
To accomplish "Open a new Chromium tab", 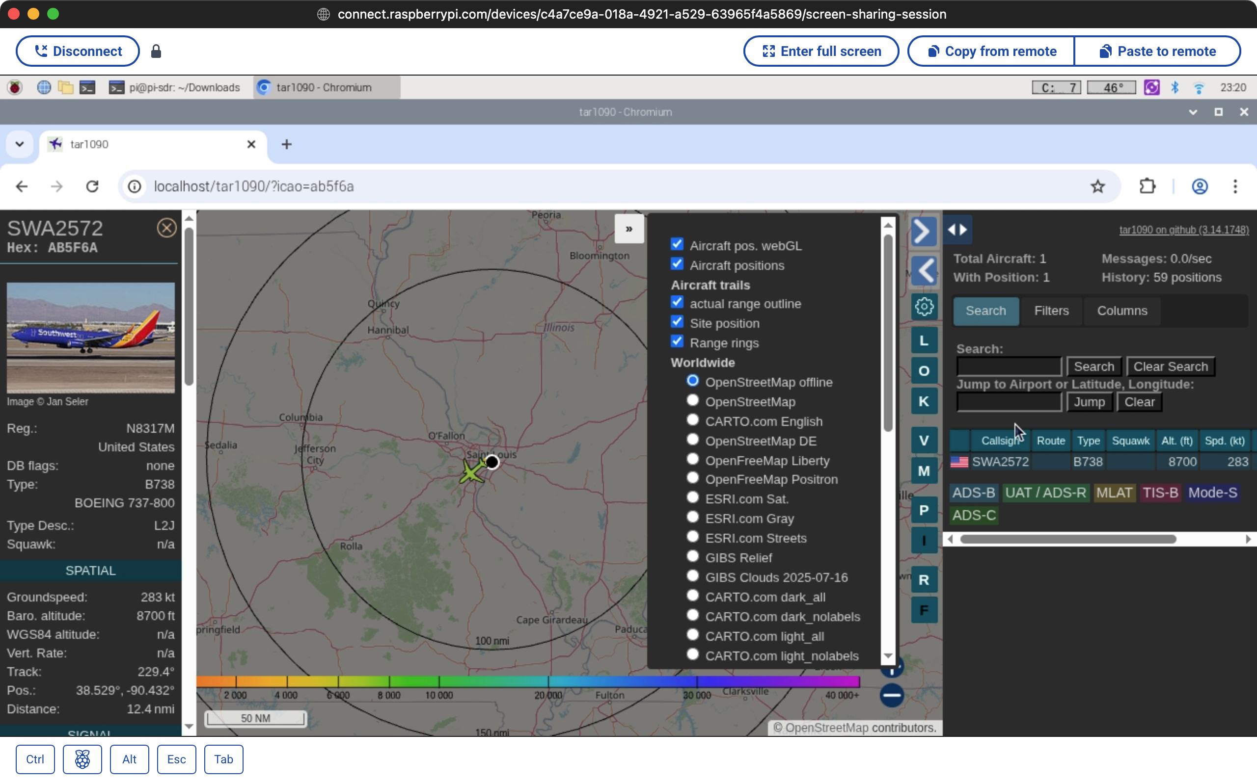I will pyautogui.click(x=287, y=144).
